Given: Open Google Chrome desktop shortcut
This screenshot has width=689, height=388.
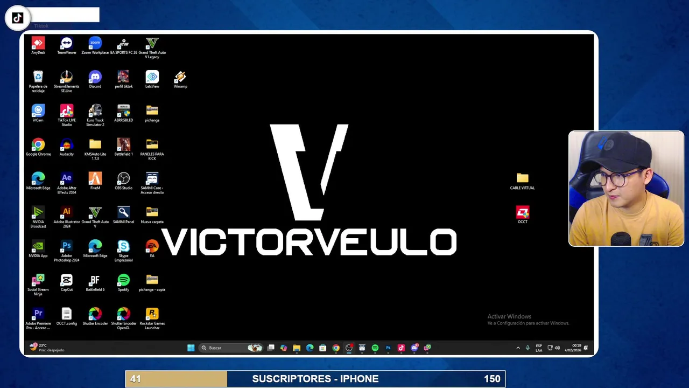Looking at the screenshot, I should (38, 147).
